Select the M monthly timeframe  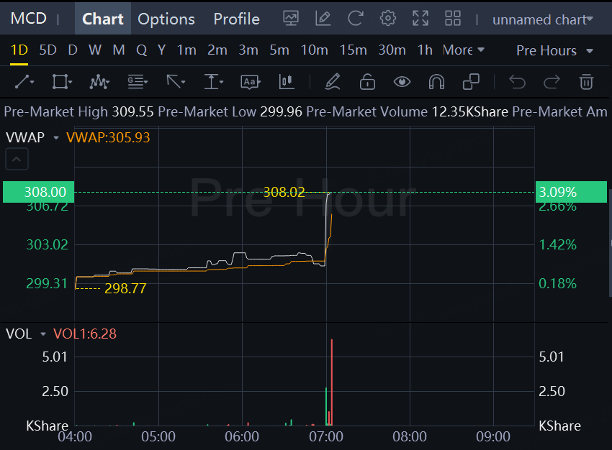pyautogui.click(x=119, y=50)
